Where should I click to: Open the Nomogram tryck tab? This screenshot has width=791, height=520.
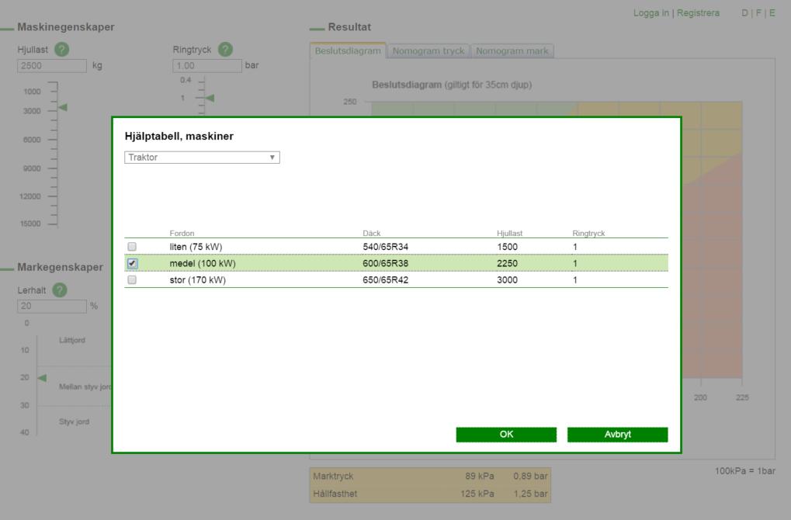(x=428, y=51)
